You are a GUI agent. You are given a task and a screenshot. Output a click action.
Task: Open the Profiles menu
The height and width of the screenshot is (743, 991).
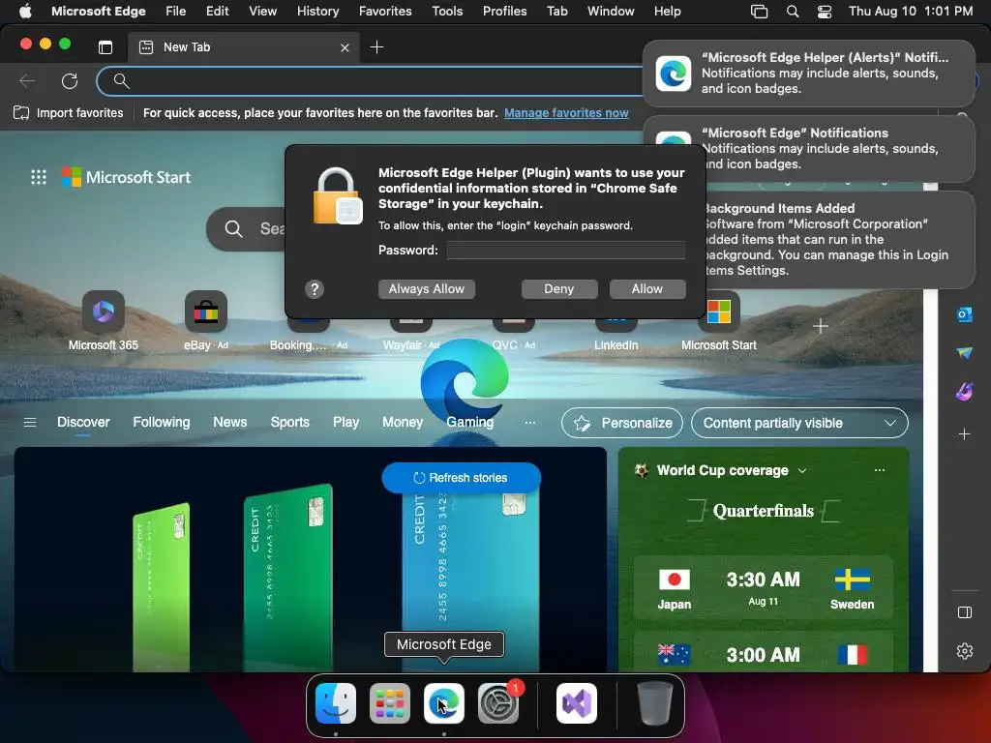[x=504, y=11]
